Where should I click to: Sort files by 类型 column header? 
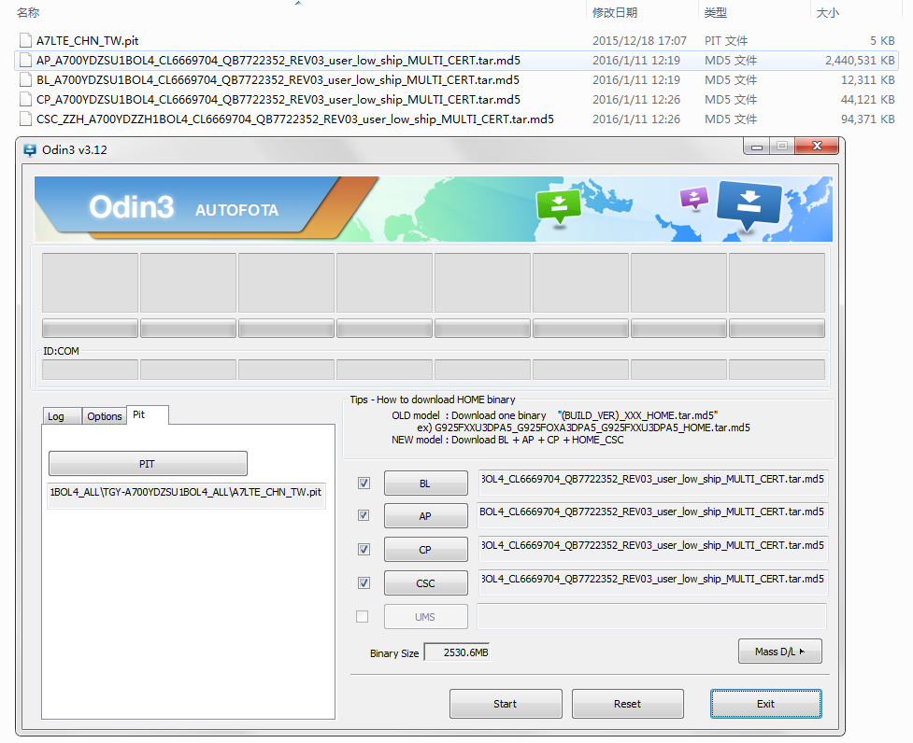point(716,12)
